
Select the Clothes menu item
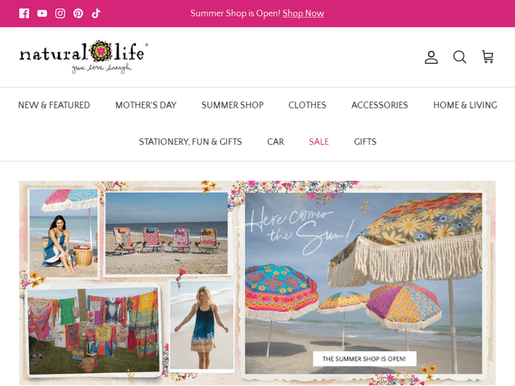point(308,106)
